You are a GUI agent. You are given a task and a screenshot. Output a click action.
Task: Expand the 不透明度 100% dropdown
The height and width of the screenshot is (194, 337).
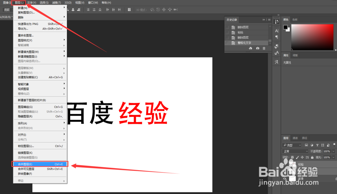tap(333, 151)
